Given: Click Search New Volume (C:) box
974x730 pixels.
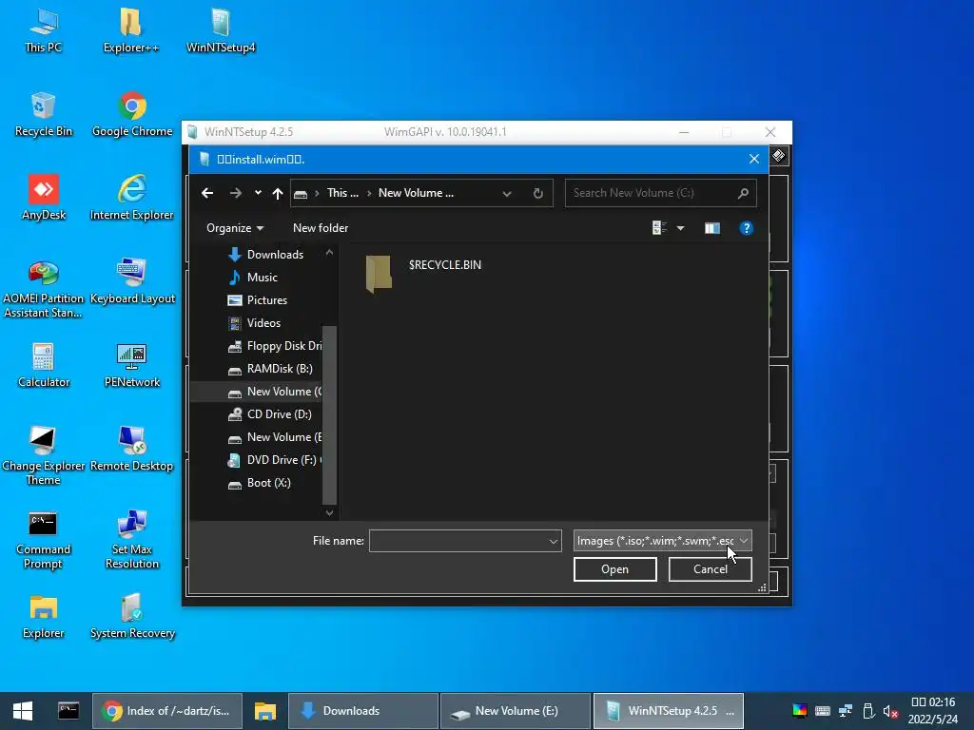Looking at the screenshot, I should point(660,193).
